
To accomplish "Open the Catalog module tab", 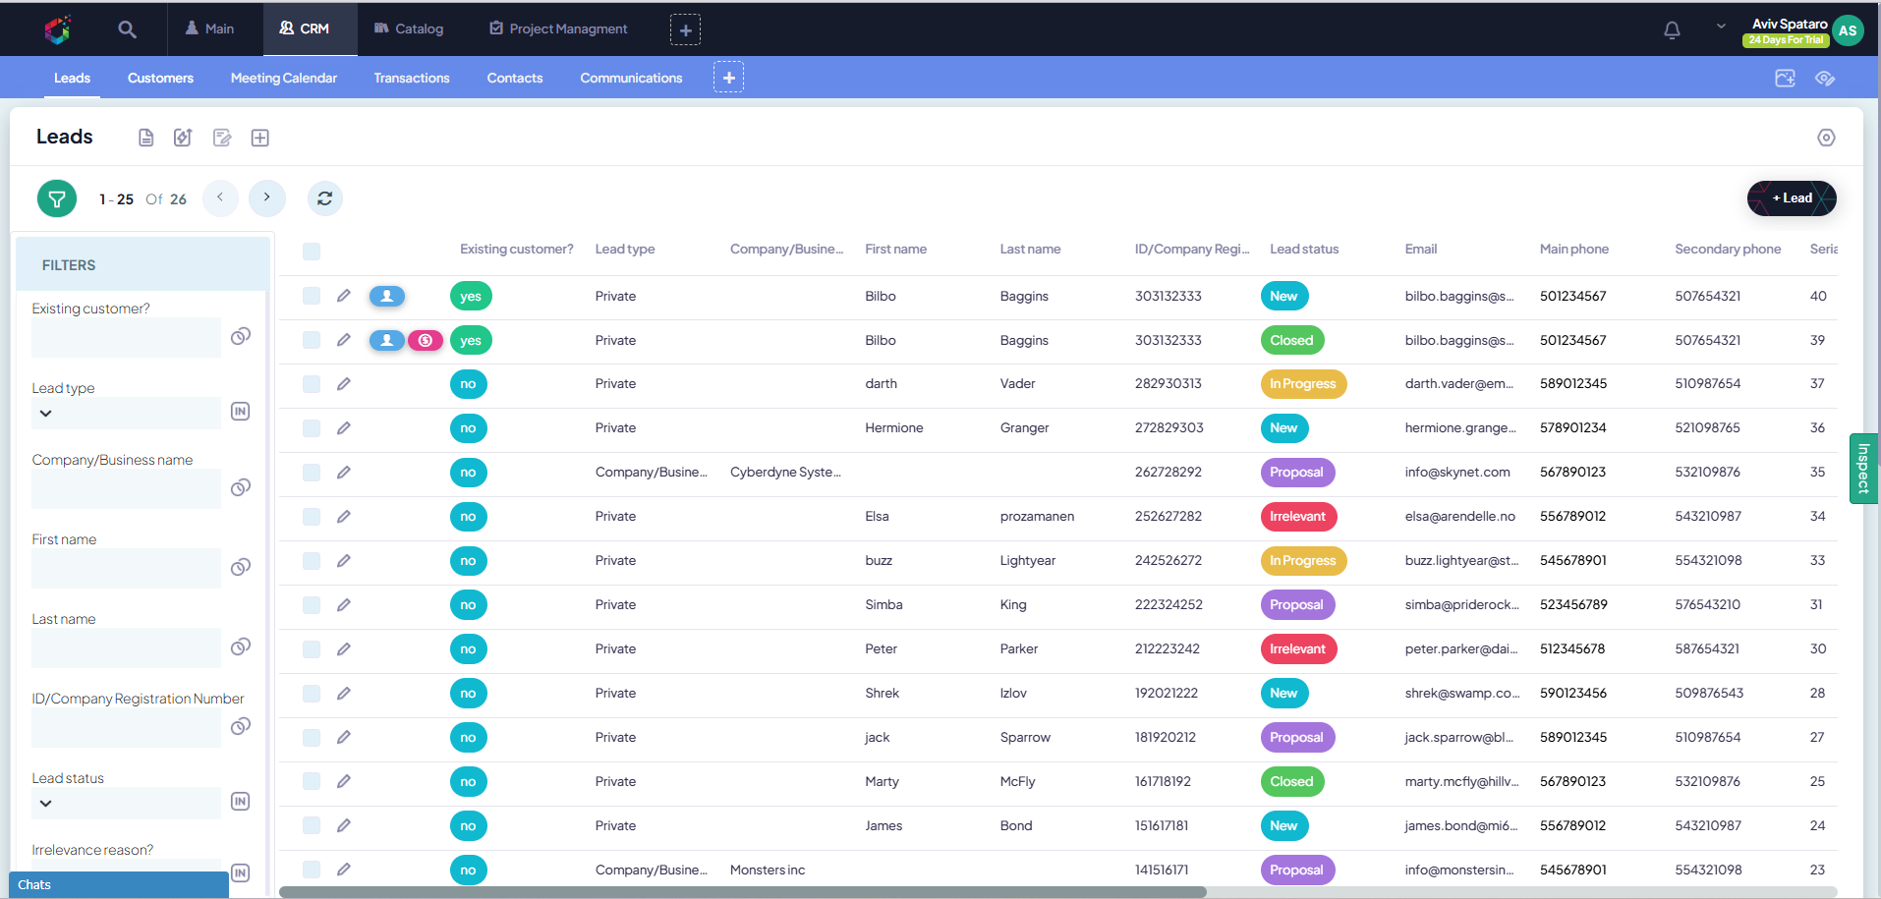I will pyautogui.click(x=409, y=28).
